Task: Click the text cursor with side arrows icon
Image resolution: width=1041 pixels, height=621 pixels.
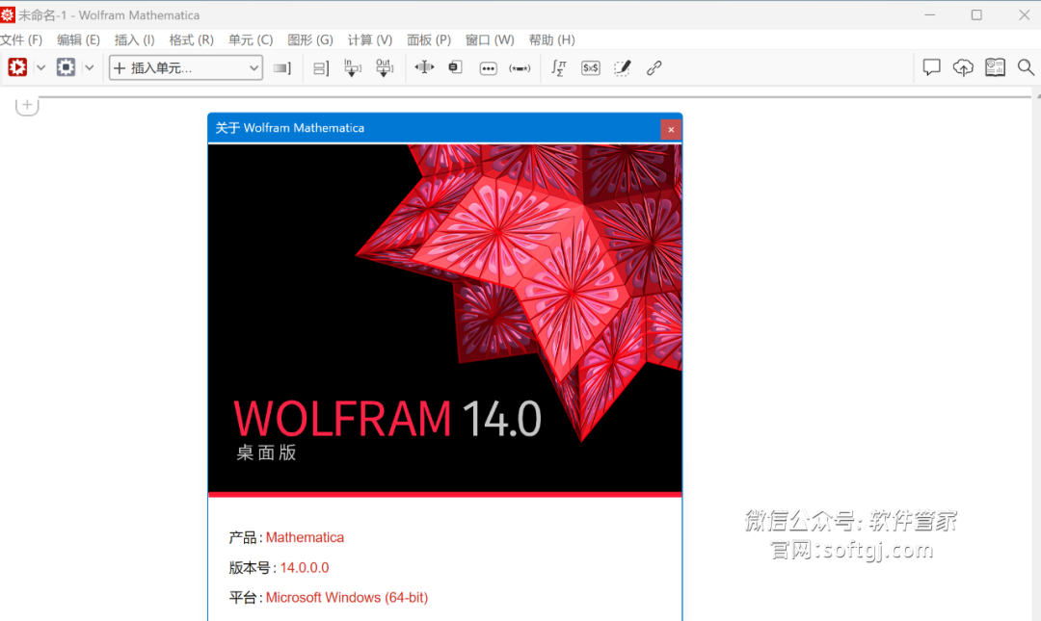Action: (x=423, y=67)
